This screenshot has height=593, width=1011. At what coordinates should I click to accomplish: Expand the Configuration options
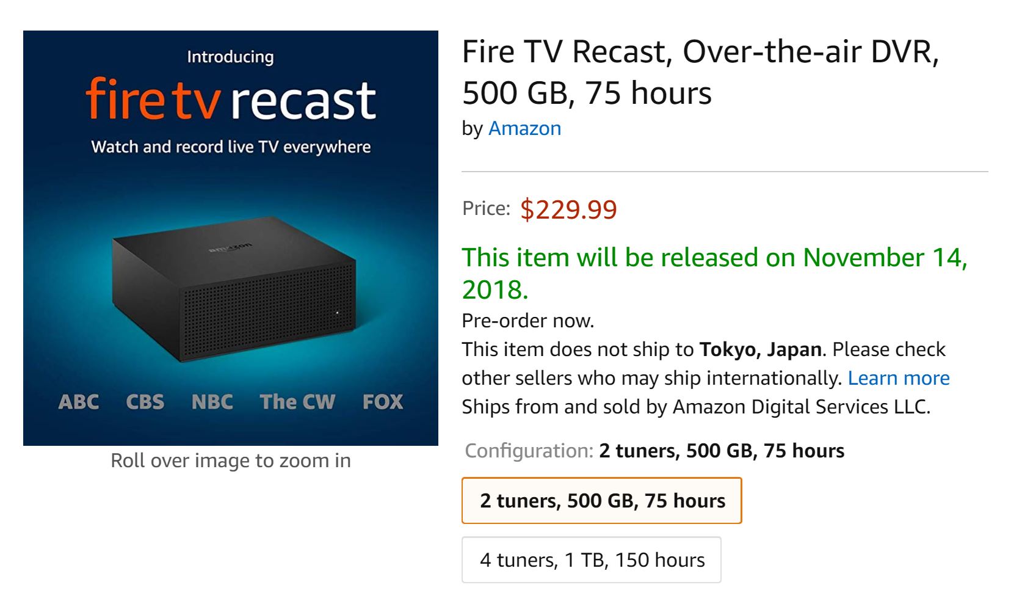pos(654,451)
